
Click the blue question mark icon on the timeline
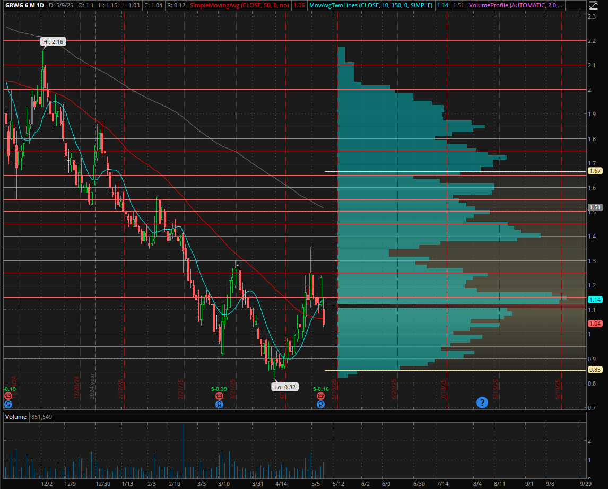point(482,403)
